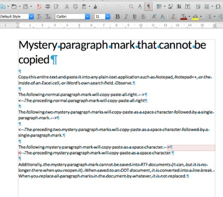
Task: Click the indent marker on the ruler
Action: 18,25
